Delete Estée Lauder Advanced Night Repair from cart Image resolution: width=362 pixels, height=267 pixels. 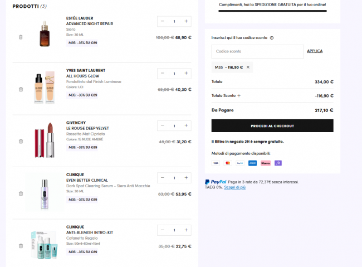coord(21,37)
